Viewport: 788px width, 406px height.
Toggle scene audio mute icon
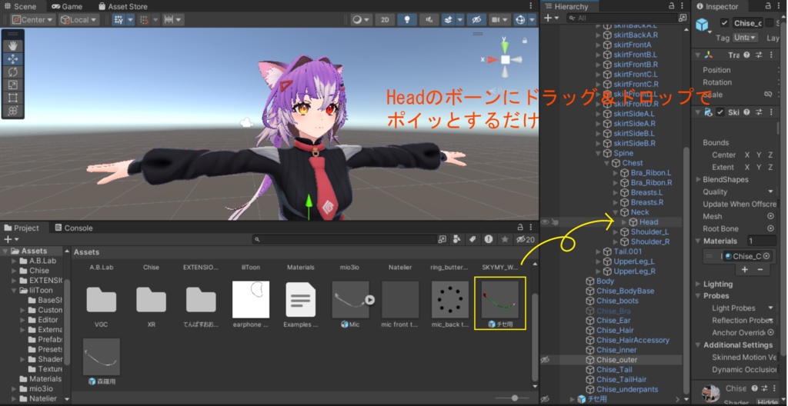tap(429, 19)
